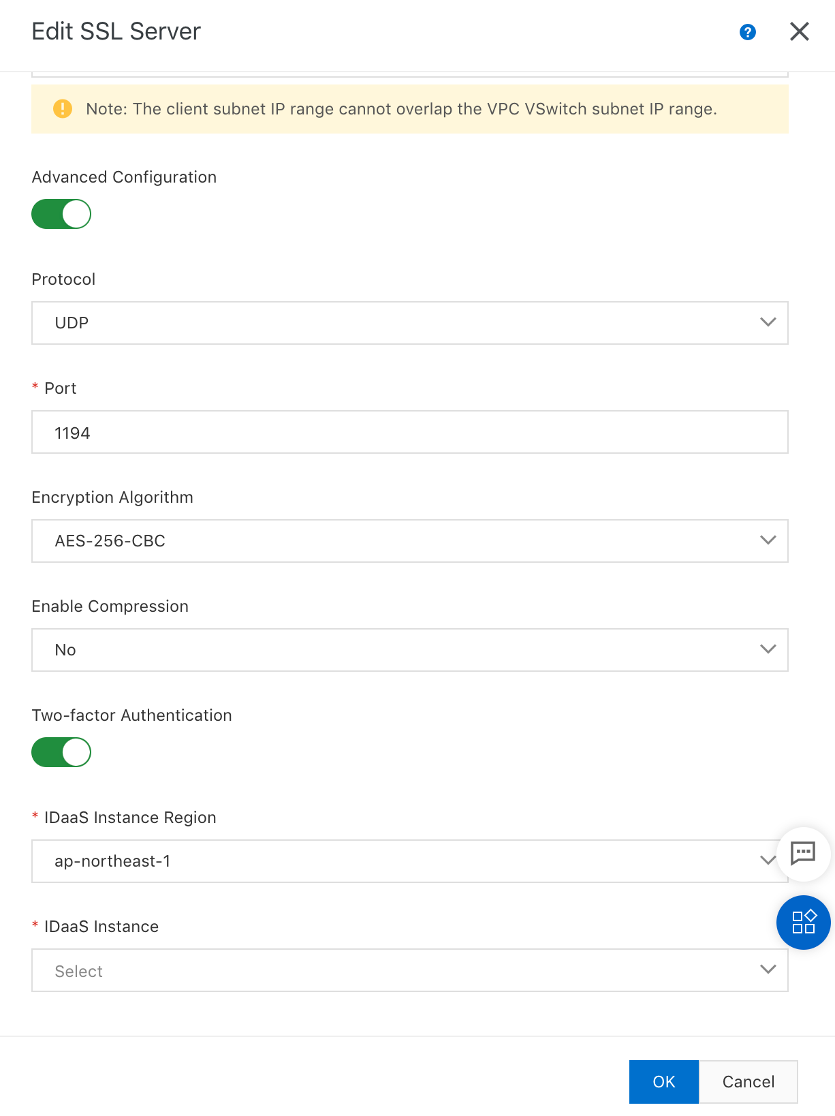Click the Port field containing 1194

tap(409, 432)
